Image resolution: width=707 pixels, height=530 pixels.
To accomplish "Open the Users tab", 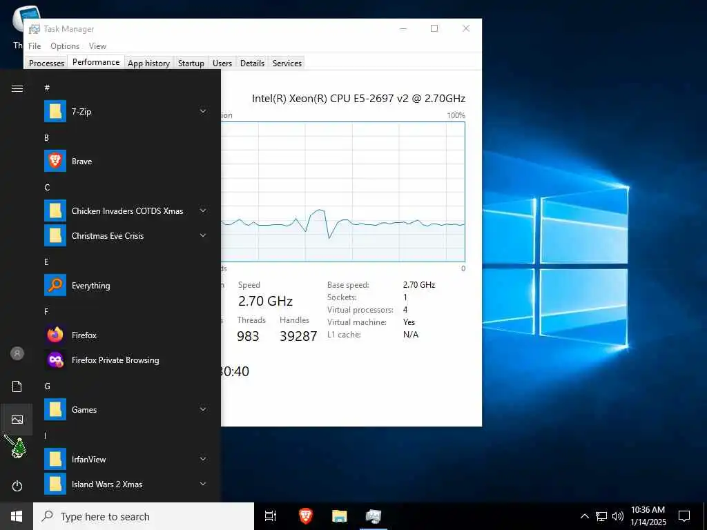I will (222, 63).
